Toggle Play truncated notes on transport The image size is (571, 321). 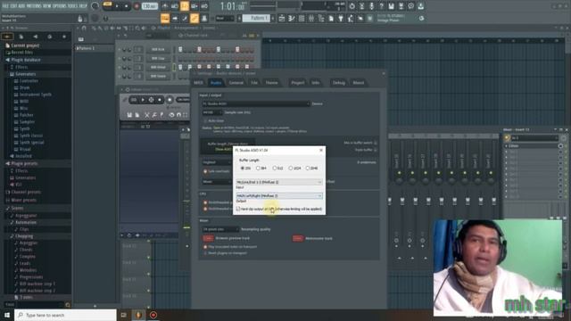tap(205, 247)
